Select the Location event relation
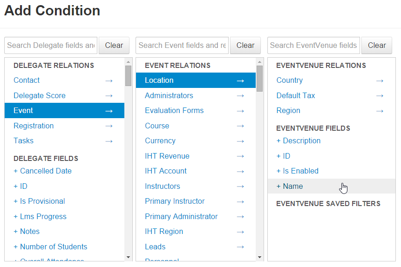Image resolution: width=401 pixels, height=267 pixels. pyautogui.click(x=196, y=80)
